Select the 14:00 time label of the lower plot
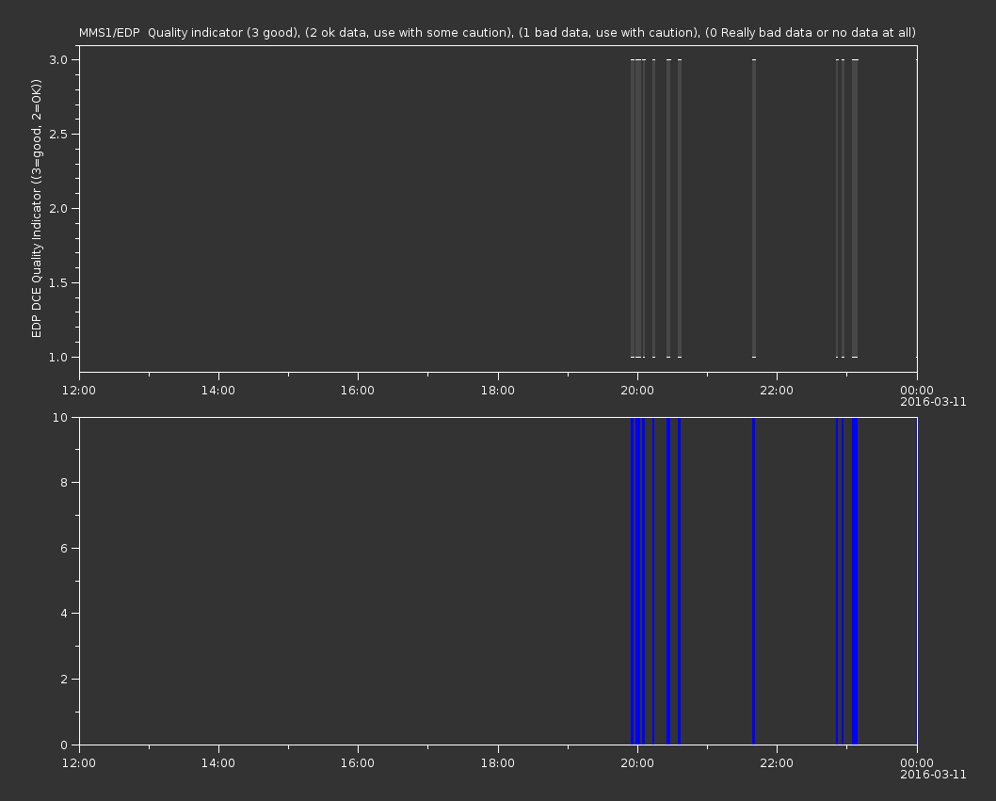 point(217,763)
